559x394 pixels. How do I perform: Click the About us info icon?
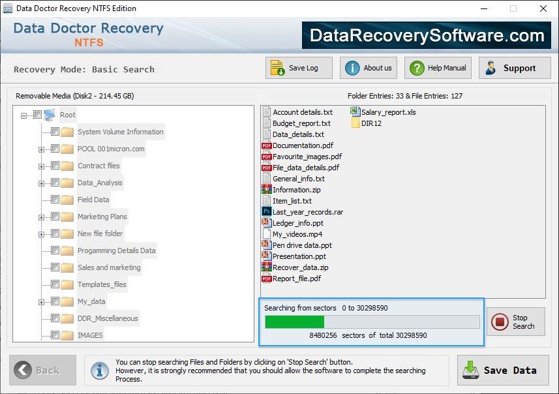(351, 67)
